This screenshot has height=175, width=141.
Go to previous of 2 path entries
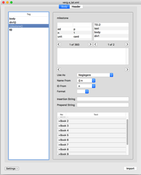click(95, 44)
